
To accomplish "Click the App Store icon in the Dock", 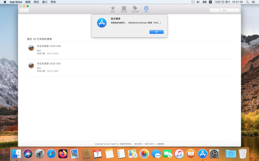I will pos(203,154).
